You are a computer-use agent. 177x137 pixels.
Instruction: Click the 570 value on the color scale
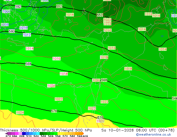tap(65, 136)
